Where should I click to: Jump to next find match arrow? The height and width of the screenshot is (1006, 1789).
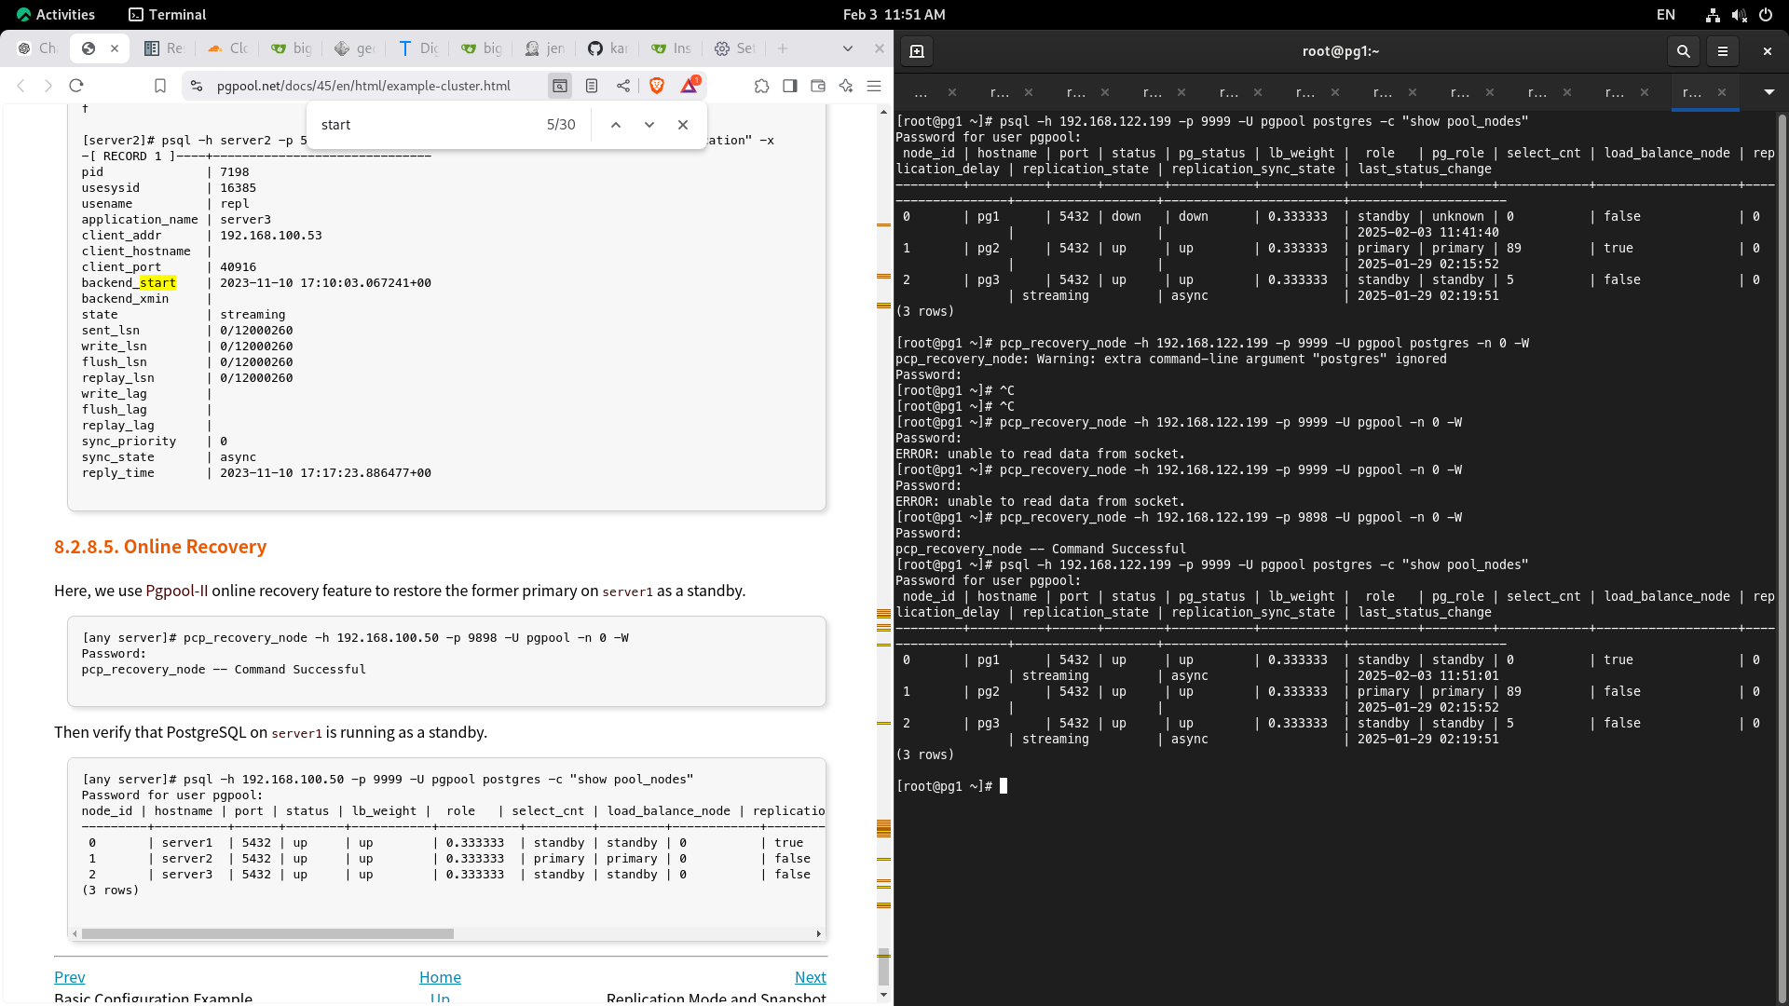[x=649, y=125]
